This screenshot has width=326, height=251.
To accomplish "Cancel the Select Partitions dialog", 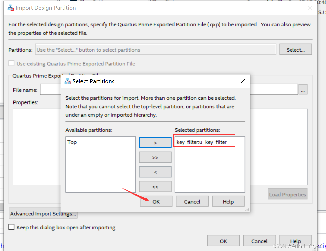I will 192,201.
